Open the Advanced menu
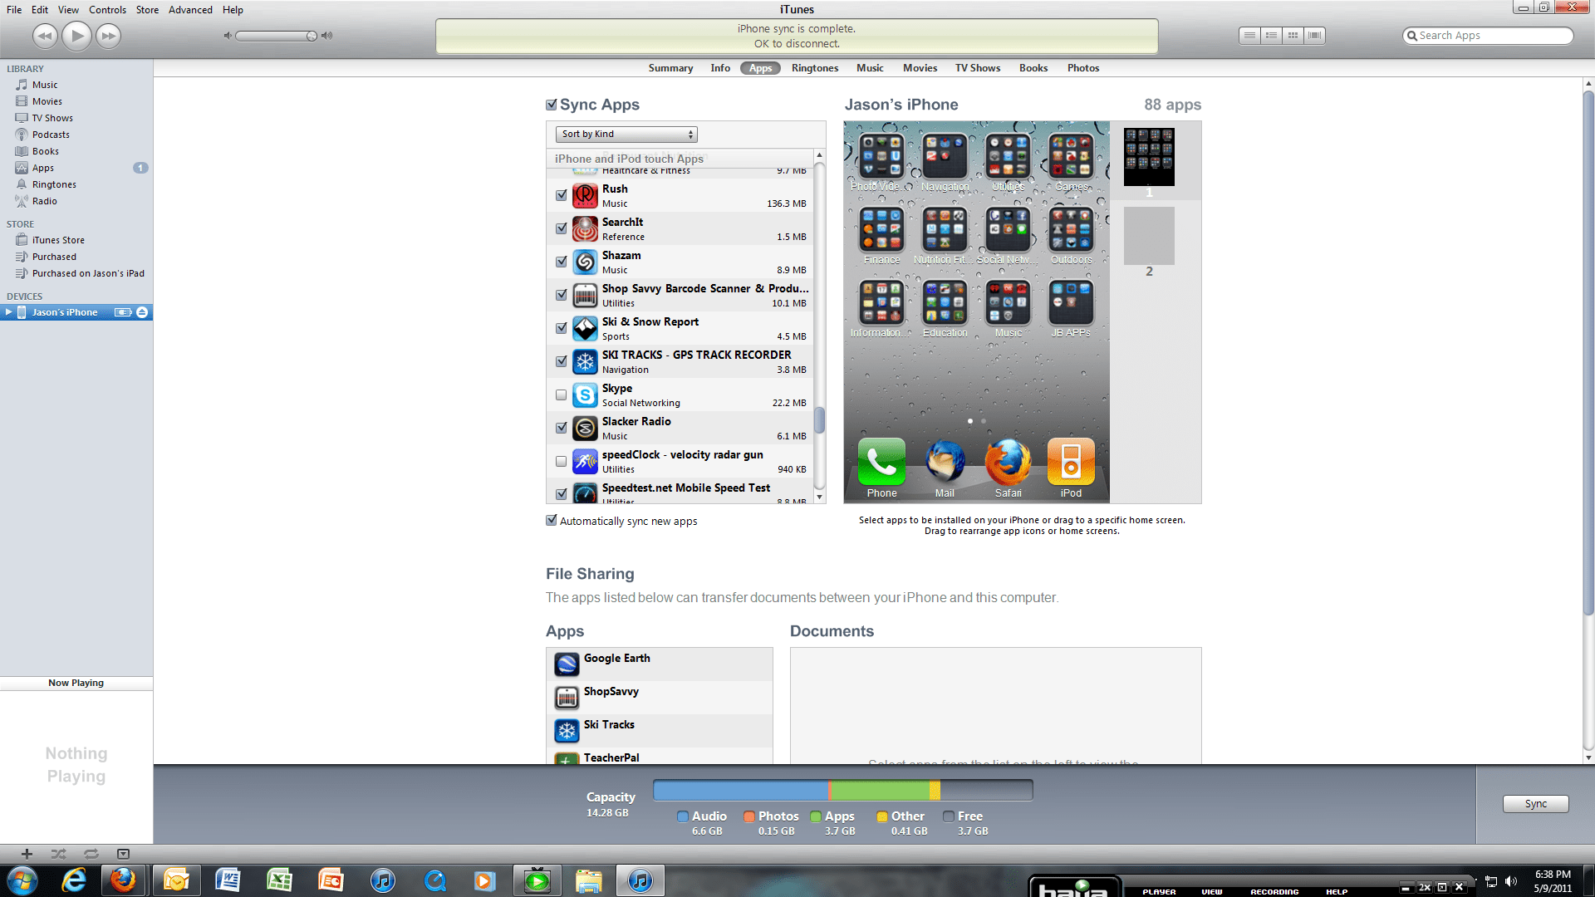 [190, 10]
